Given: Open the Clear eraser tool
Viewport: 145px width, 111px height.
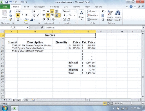Looking at the screenshot, I should coord(103,20).
